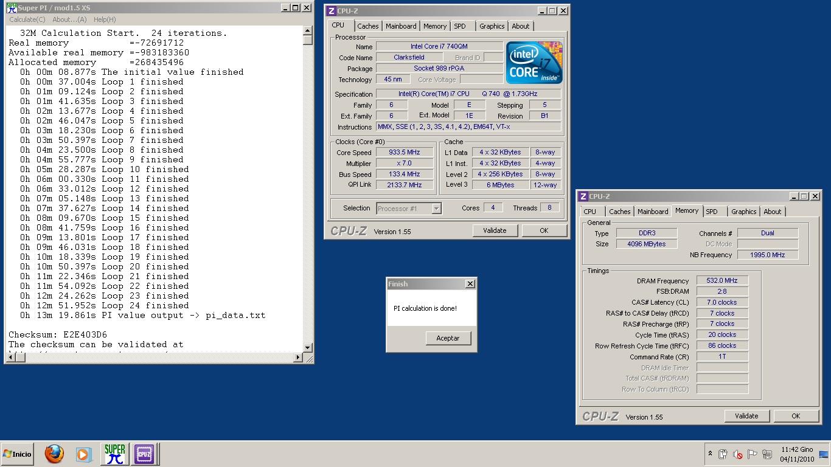Expand Processor #1 selection dropdown

tap(436, 209)
